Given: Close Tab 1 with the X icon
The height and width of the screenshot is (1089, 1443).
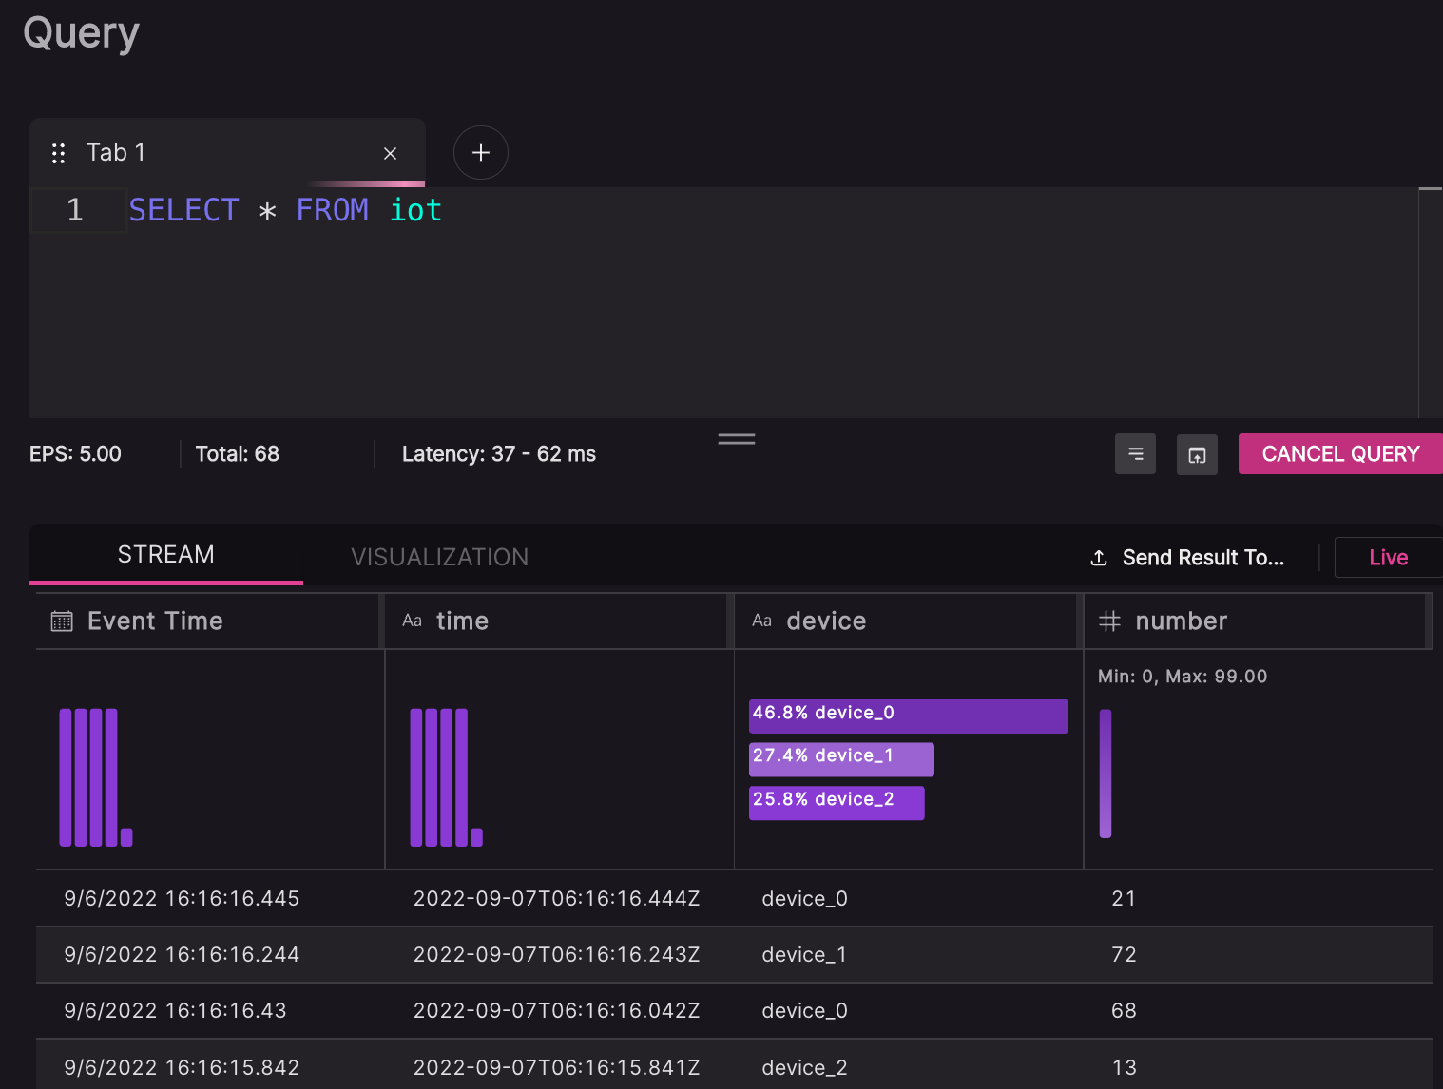Looking at the screenshot, I should [390, 153].
